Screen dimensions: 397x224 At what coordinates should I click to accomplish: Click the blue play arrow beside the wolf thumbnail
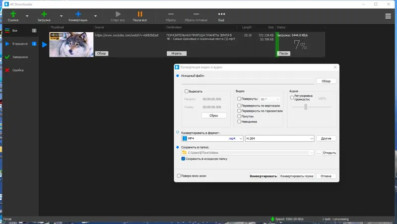pyautogui.click(x=45, y=45)
